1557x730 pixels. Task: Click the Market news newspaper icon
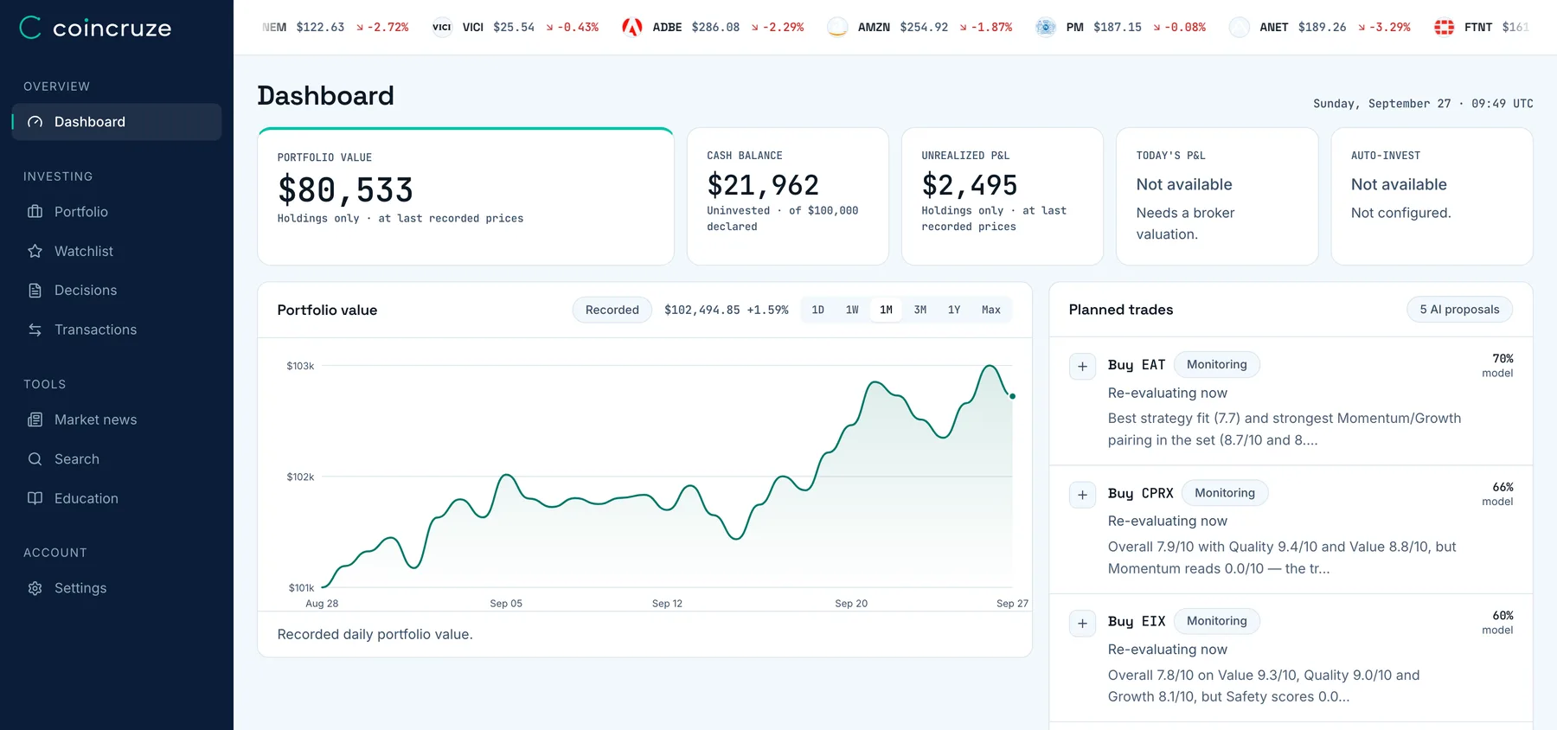click(35, 419)
